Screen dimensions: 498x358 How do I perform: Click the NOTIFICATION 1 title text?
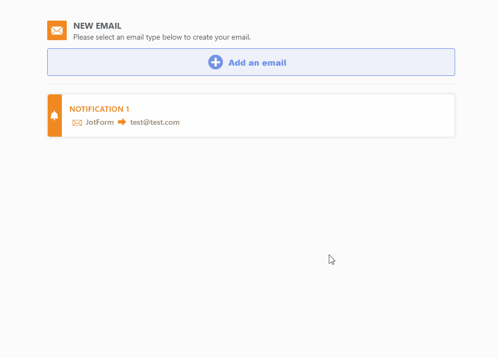point(99,109)
